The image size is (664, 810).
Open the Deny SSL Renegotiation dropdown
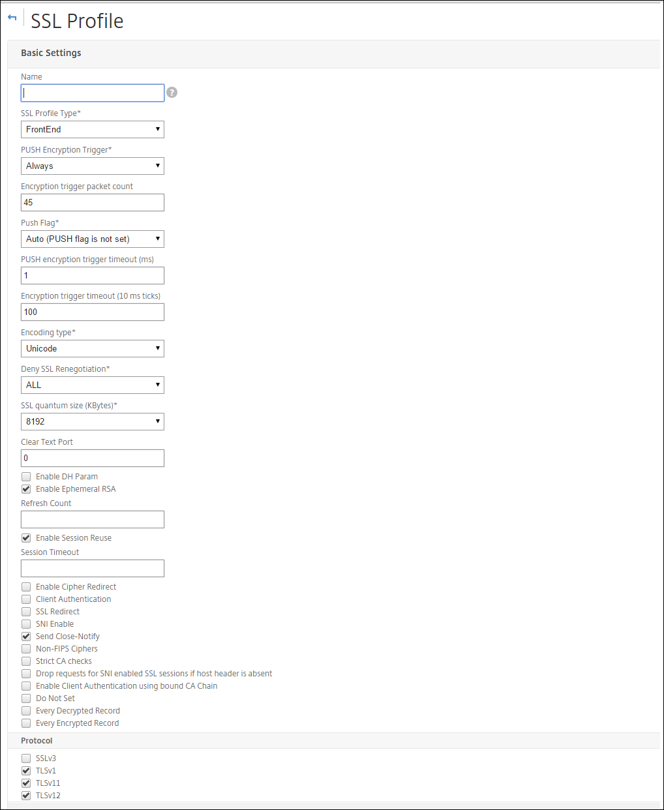pos(93,385)
